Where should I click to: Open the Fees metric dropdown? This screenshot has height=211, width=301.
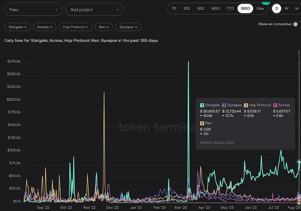click(33, 9)
